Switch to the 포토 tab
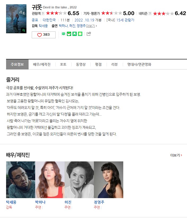 tap(63, 64)
